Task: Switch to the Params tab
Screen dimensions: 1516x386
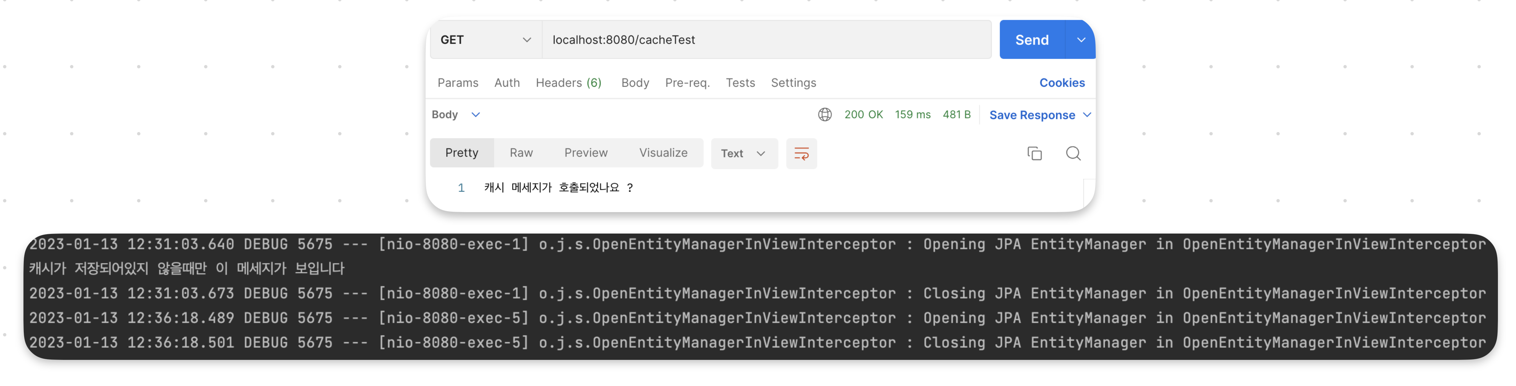Action: pyautogui.click(x=457, y=83)
